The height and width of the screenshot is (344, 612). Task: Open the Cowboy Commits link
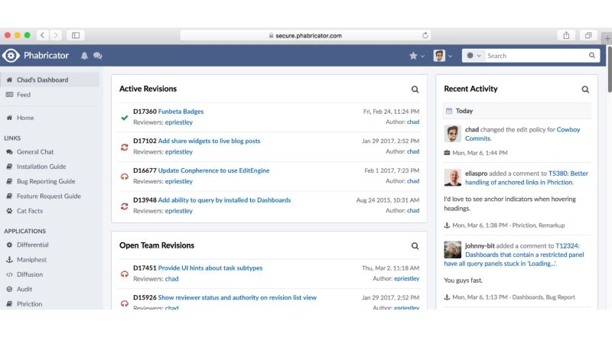pos(522,135)
